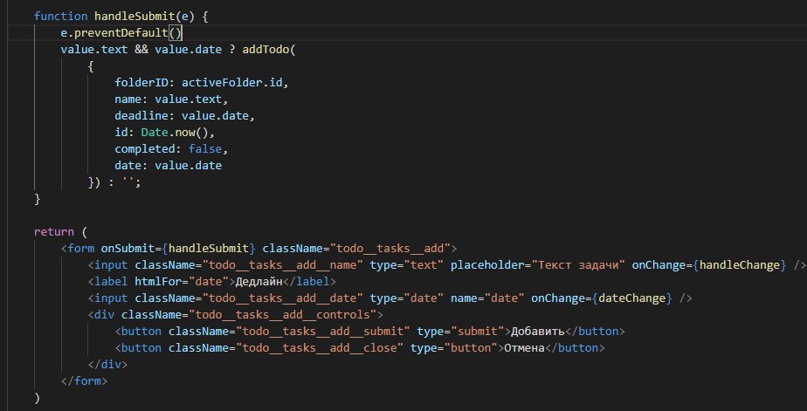Viewport: 807px width, 411px height.
Task: Click the 'completed: false' line
Action: pyautogui.click(x=171, y=148)
